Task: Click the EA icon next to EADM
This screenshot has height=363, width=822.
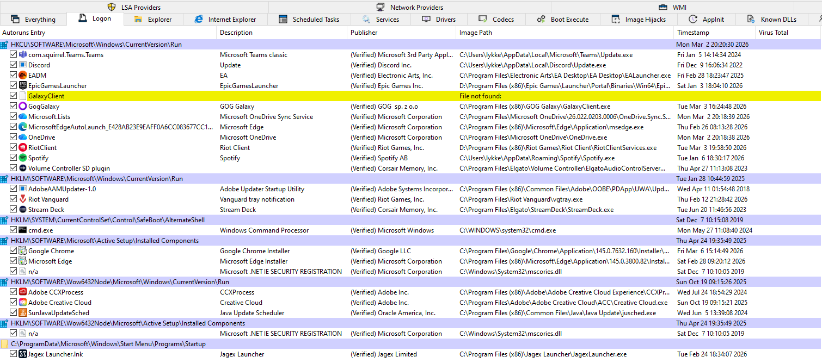Action: click(x=23, y=76)
